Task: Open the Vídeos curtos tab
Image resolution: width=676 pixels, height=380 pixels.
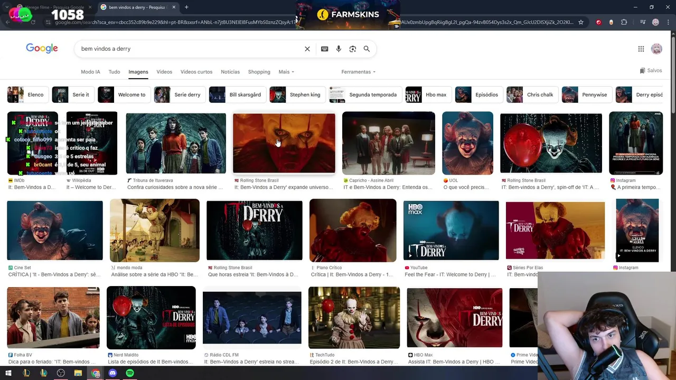Action: click(x=196, y=72)
